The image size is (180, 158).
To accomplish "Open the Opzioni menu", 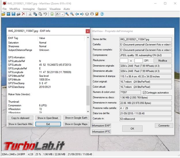I will coord(42,9).
